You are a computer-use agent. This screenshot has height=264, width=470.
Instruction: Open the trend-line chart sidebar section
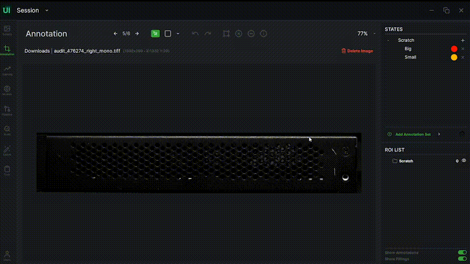click(x=7, y=70)
